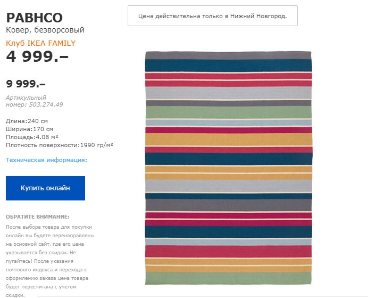Viewport: 375px width, 298px height.
Task: Click the article number 503.274.49
Action: point(46,104)
